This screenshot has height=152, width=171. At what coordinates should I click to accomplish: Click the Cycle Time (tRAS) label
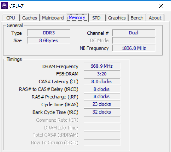60,105
